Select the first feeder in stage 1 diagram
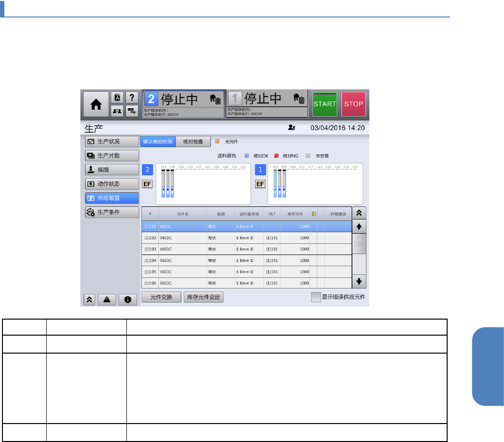504x442 pixels. pyautogui.click(x=275, y=184)
